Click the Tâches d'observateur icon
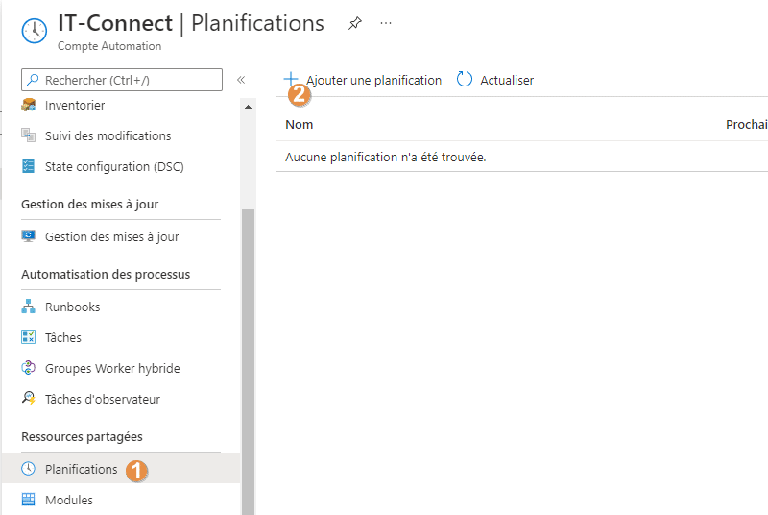 [29, 398]
